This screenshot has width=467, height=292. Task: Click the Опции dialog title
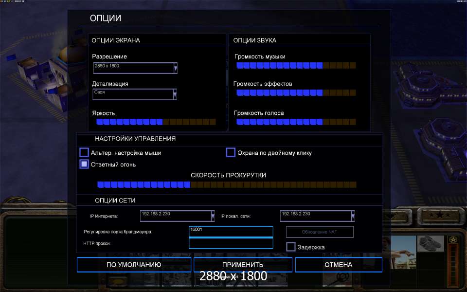click(106, 18)
